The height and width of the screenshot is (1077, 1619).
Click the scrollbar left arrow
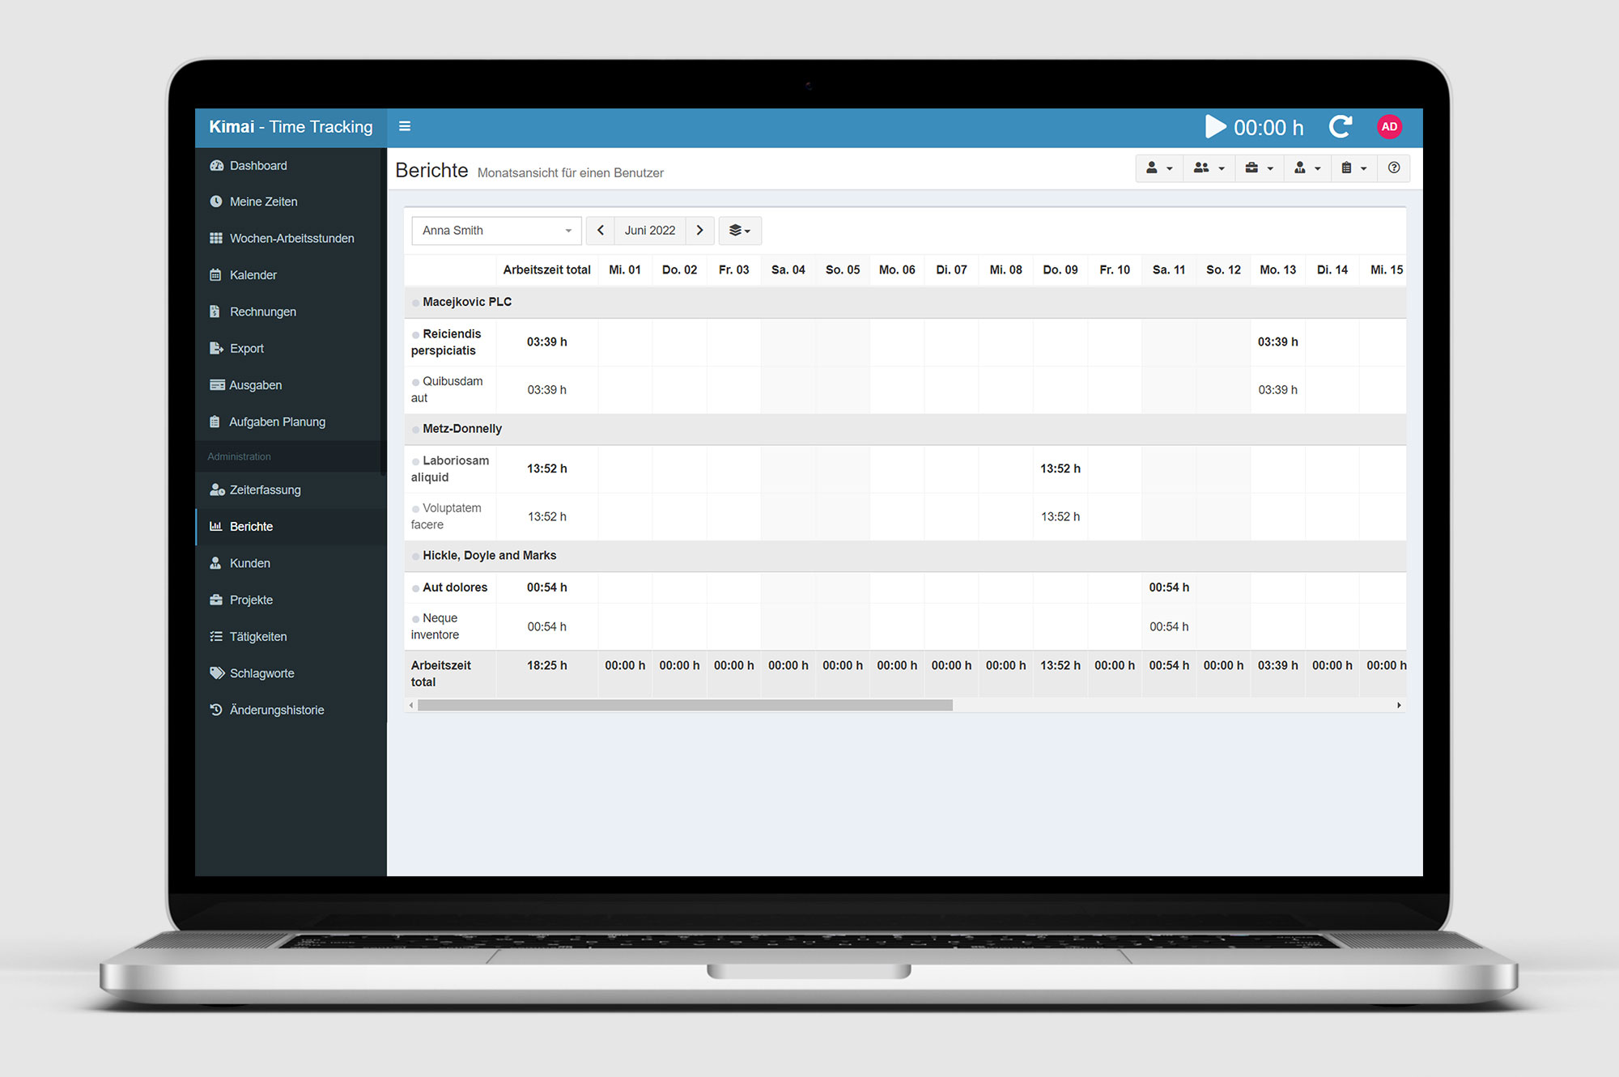click(x=411, y=705)
